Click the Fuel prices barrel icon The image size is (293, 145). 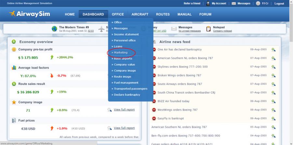tap(14, 121)
